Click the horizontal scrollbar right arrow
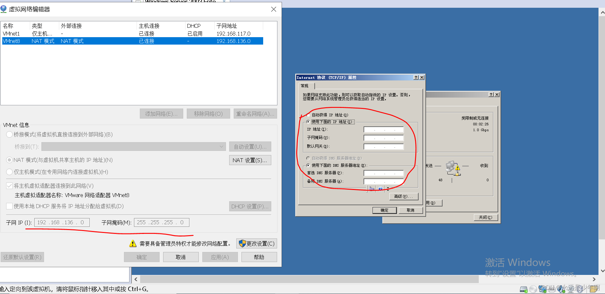 click(x=594, y=279)
